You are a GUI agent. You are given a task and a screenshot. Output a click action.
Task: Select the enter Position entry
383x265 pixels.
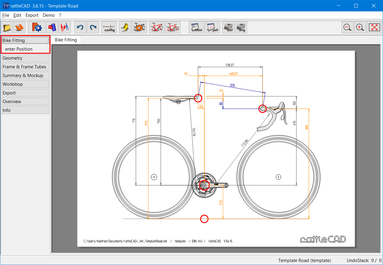coord(19,49)
